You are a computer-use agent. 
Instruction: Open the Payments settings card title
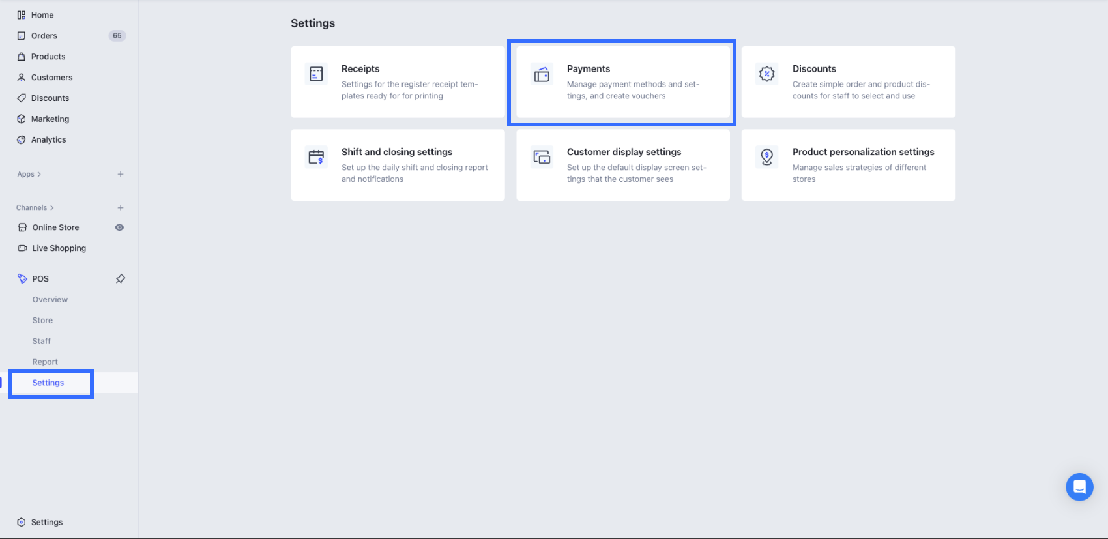tap(589, 69)
